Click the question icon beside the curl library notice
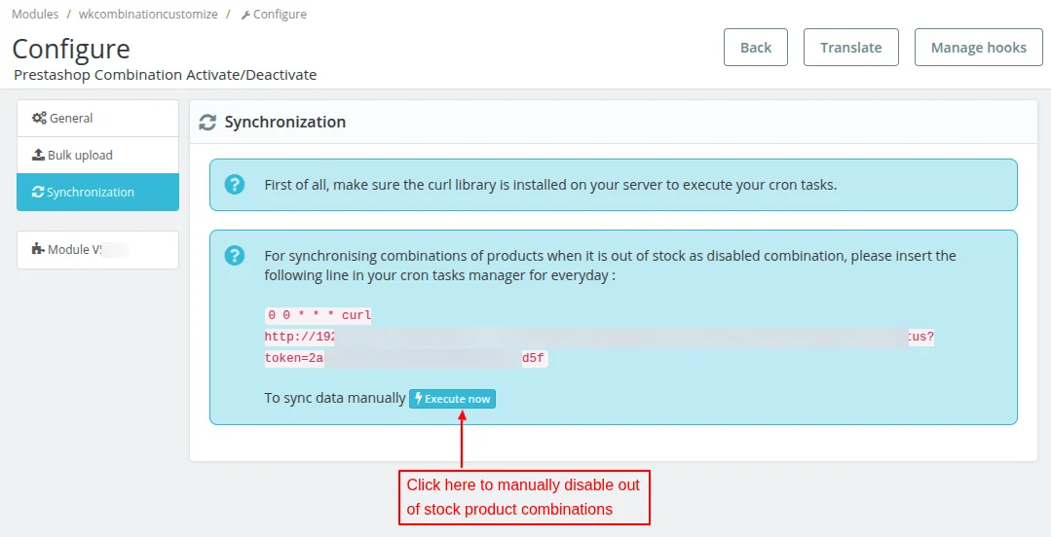Screen dimensions: 1051x537 235,185
